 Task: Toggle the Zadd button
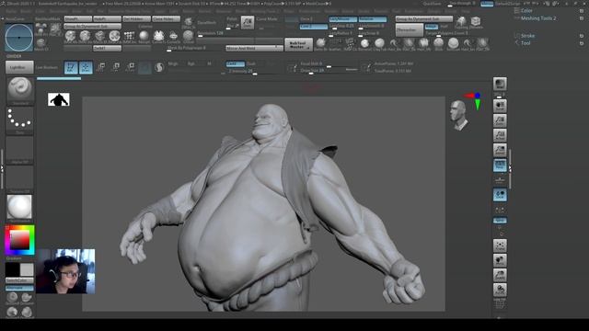236,63
